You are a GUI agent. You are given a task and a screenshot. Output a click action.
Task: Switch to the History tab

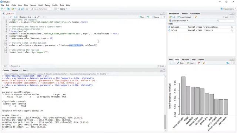(184, 14)
